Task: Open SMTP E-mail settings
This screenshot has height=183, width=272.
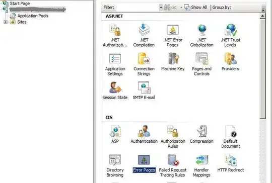Action: [144, 90]
